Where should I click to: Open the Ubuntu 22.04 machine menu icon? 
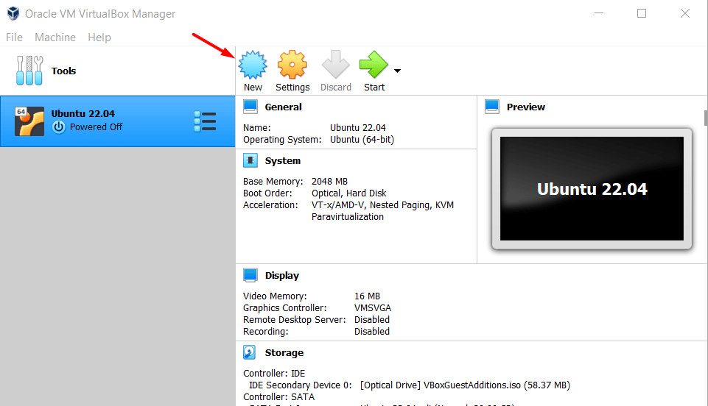205,121
